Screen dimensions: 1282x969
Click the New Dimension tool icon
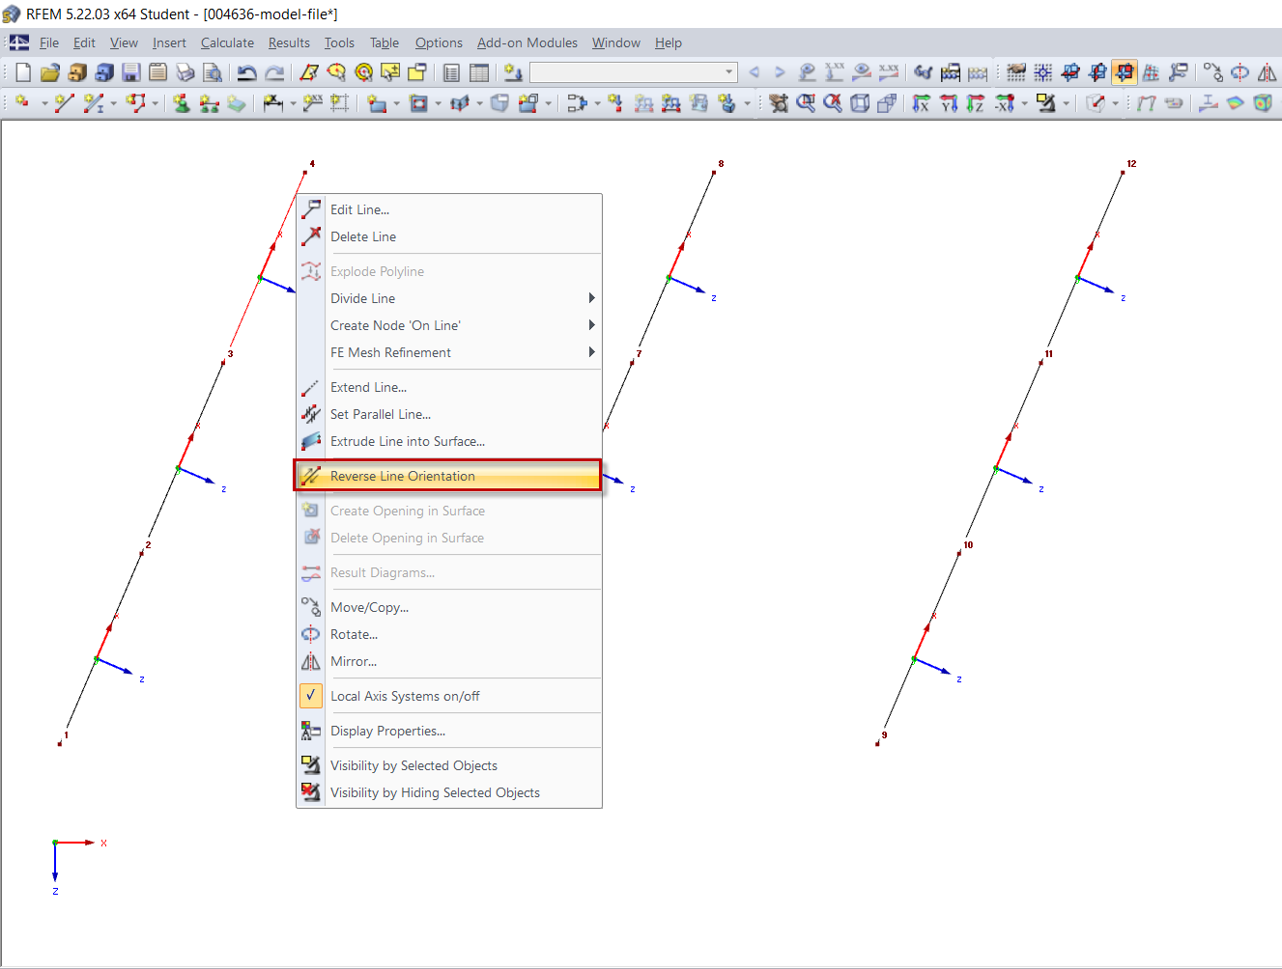(x=273, y=103)
